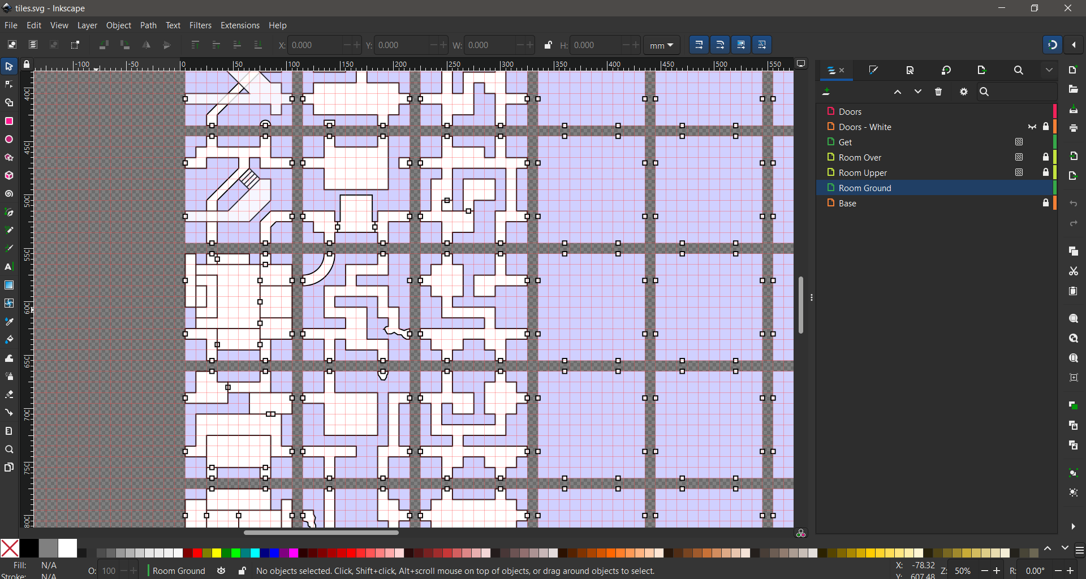The height and width of the screenshot is (579, 1086).
Task: Activate the Eraser tool
Action: pos(9,395)
